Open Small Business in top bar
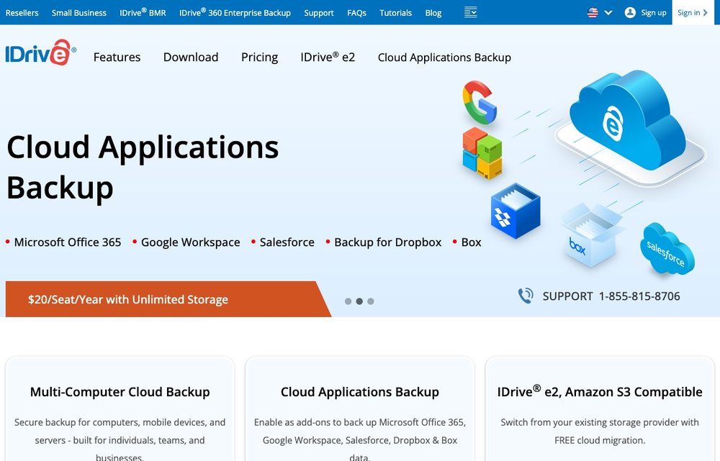Viewport: 720px width, 461px height. tap(79, 13)
